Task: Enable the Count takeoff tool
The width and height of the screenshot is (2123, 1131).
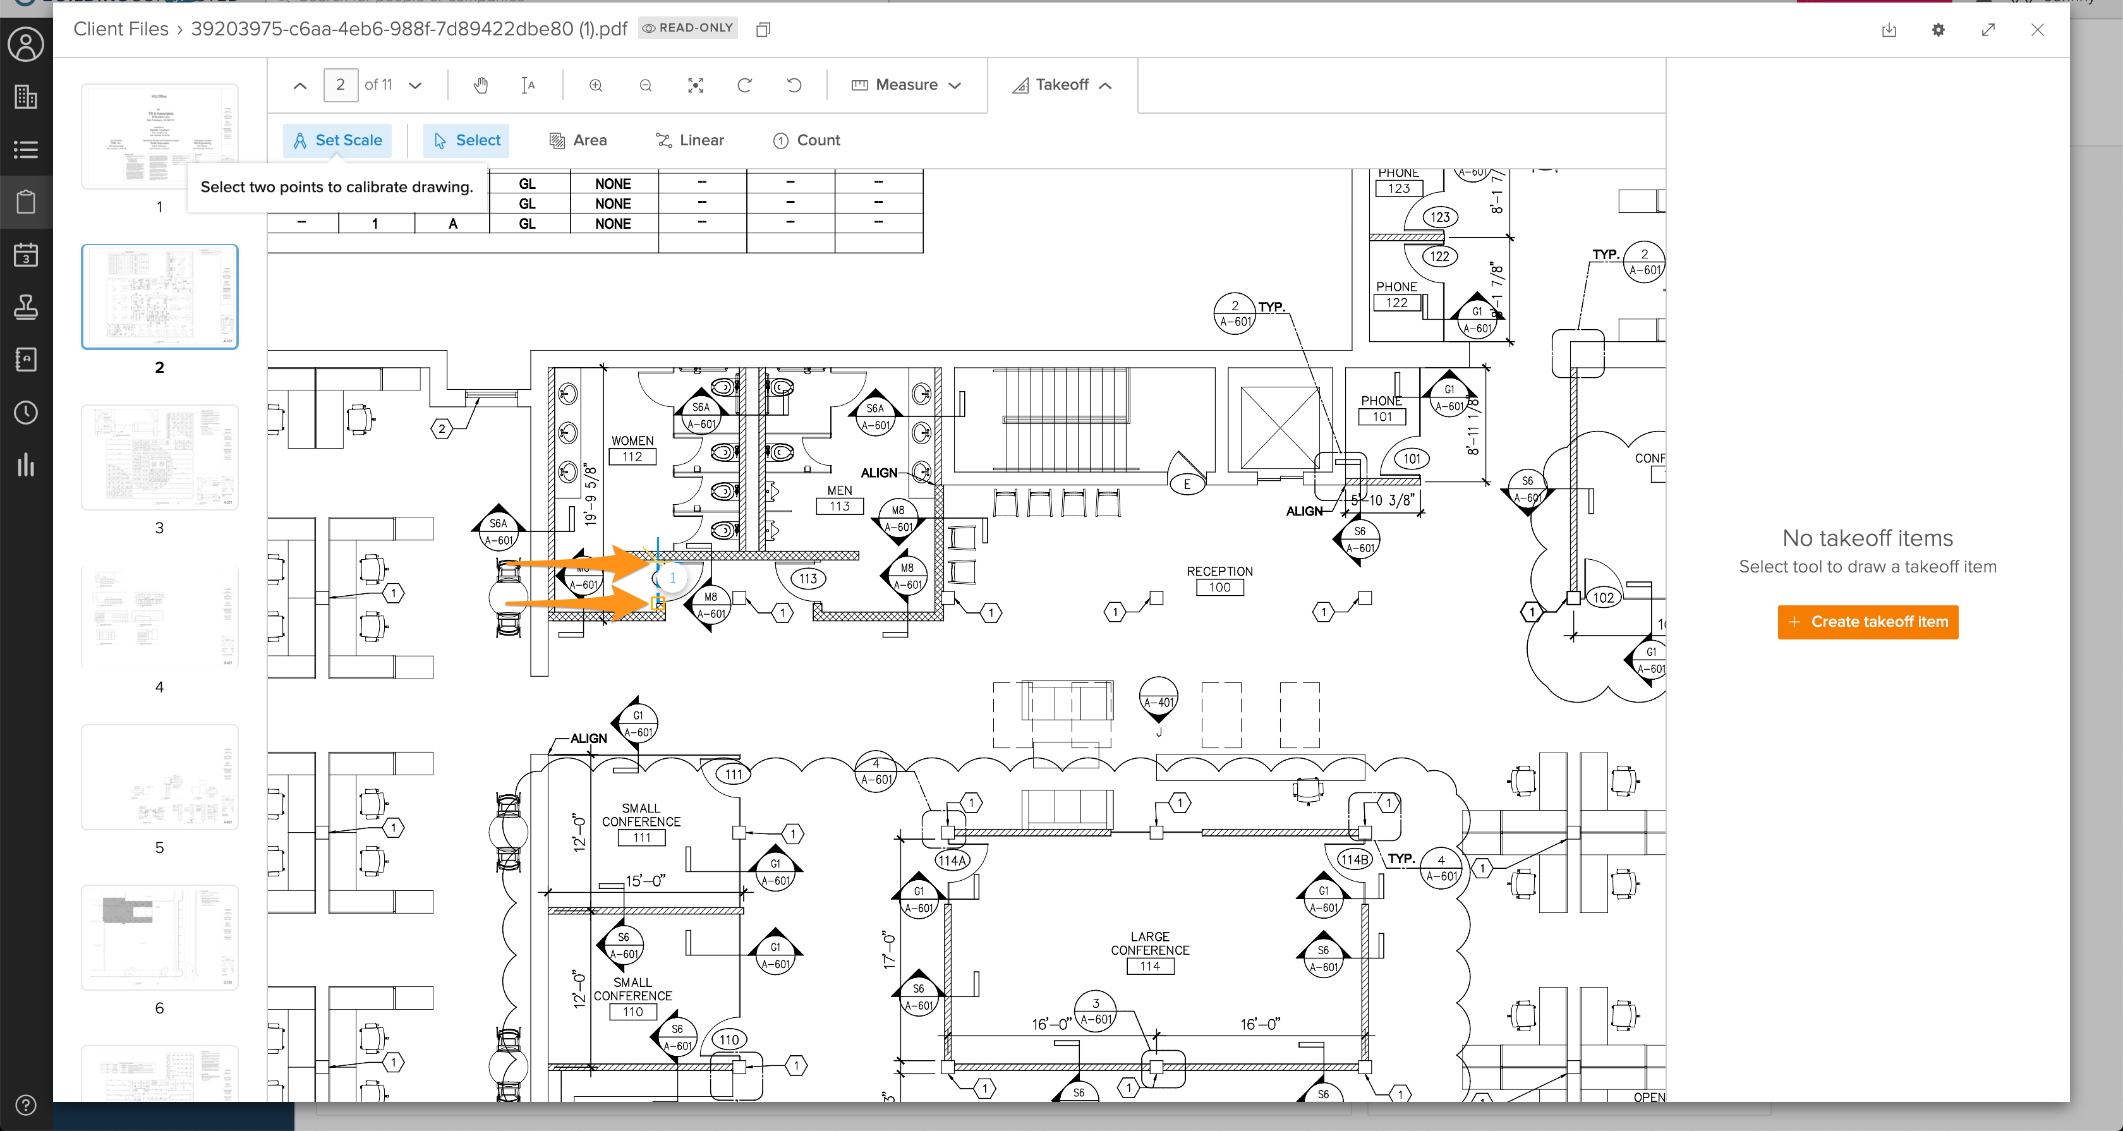Action: click(806, 140)
